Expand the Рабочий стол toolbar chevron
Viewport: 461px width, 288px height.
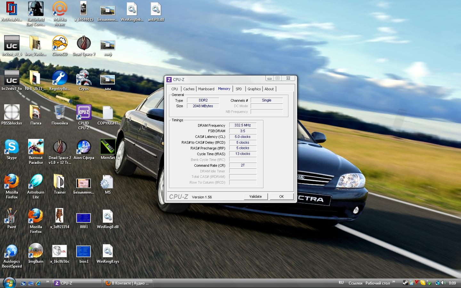click(394, 282)
